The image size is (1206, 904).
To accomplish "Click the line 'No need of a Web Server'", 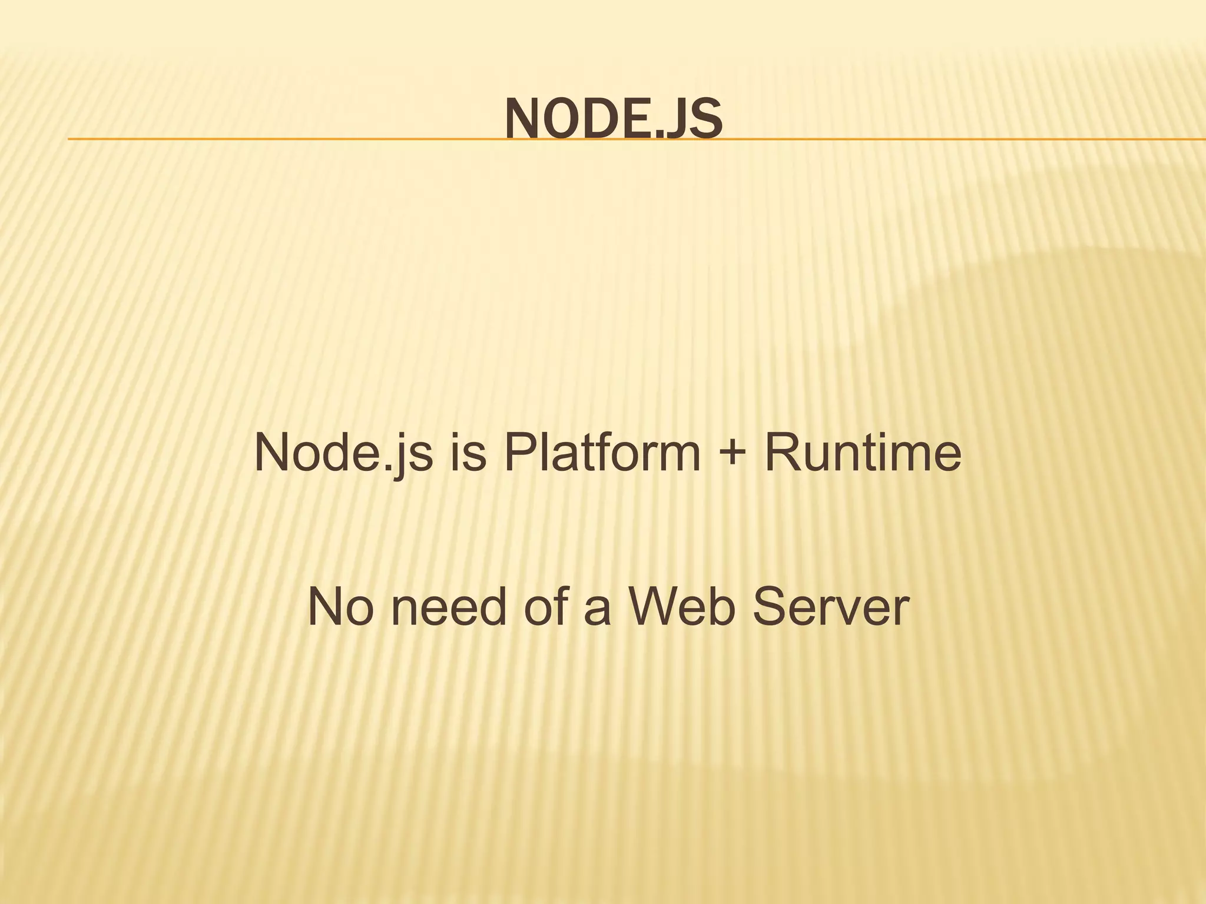I will click(608, 607).
